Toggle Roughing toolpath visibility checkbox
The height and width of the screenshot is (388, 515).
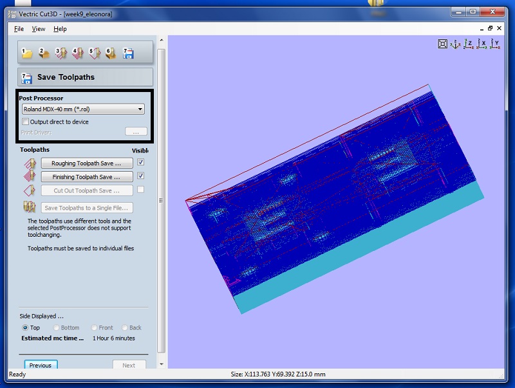point(140,162)
